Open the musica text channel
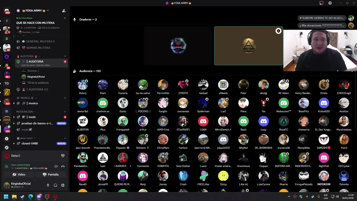Viewport: 357px width, 201px height. coord(42,103)
